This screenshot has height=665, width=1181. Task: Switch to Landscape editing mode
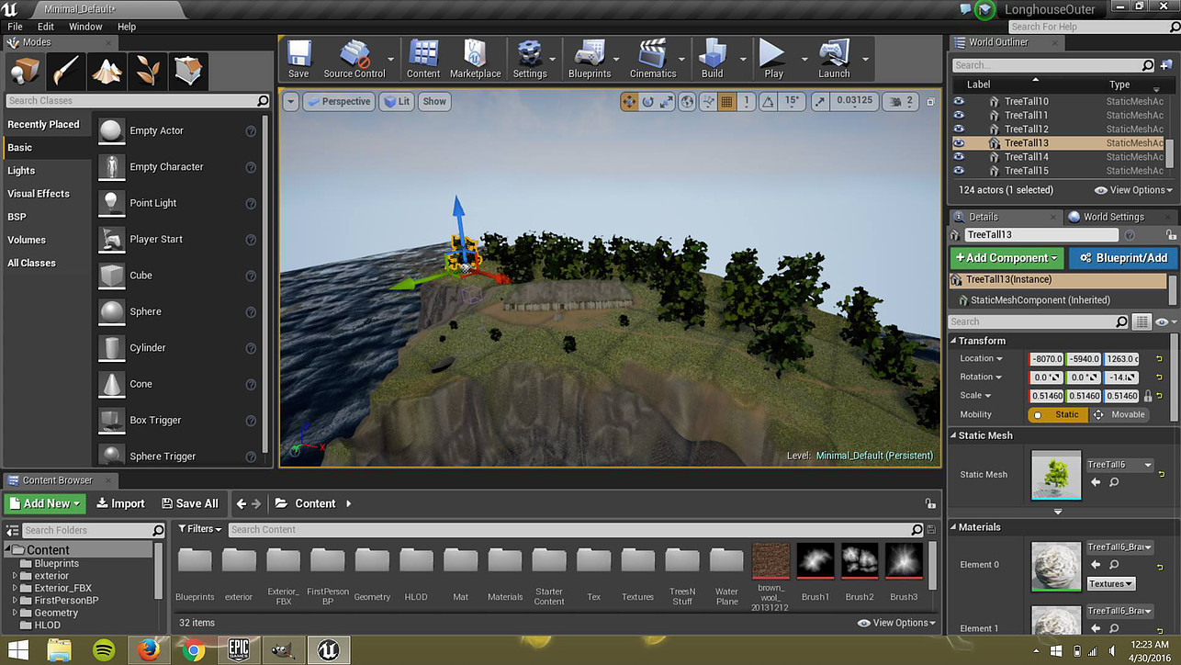click(x=106, y=71)
